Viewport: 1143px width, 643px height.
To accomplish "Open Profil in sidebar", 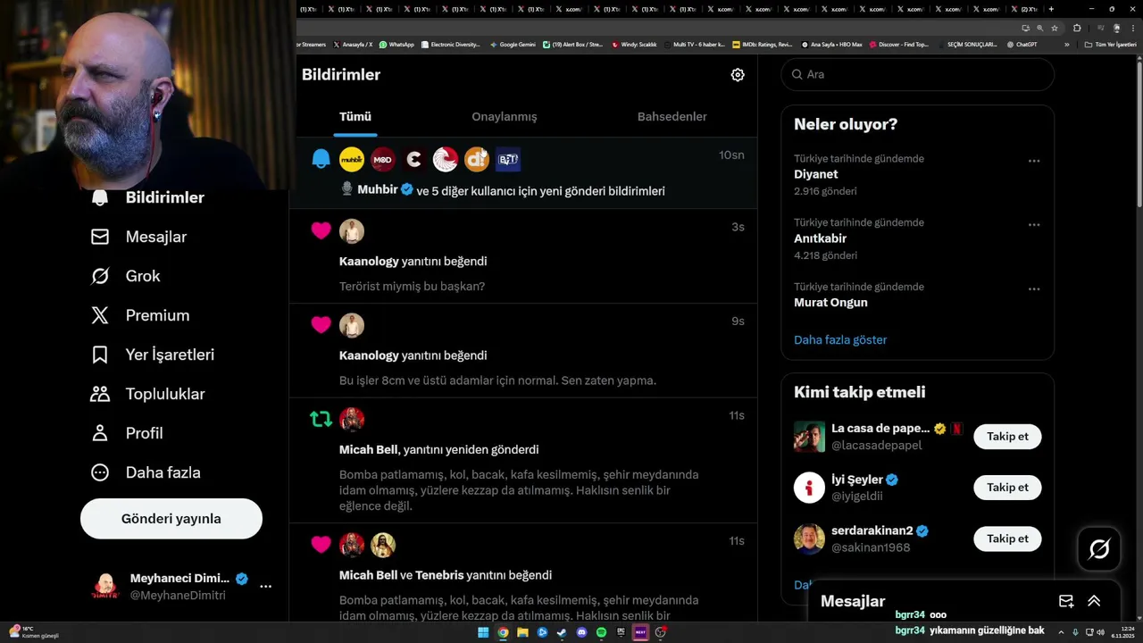I will (x=127, y=433).
